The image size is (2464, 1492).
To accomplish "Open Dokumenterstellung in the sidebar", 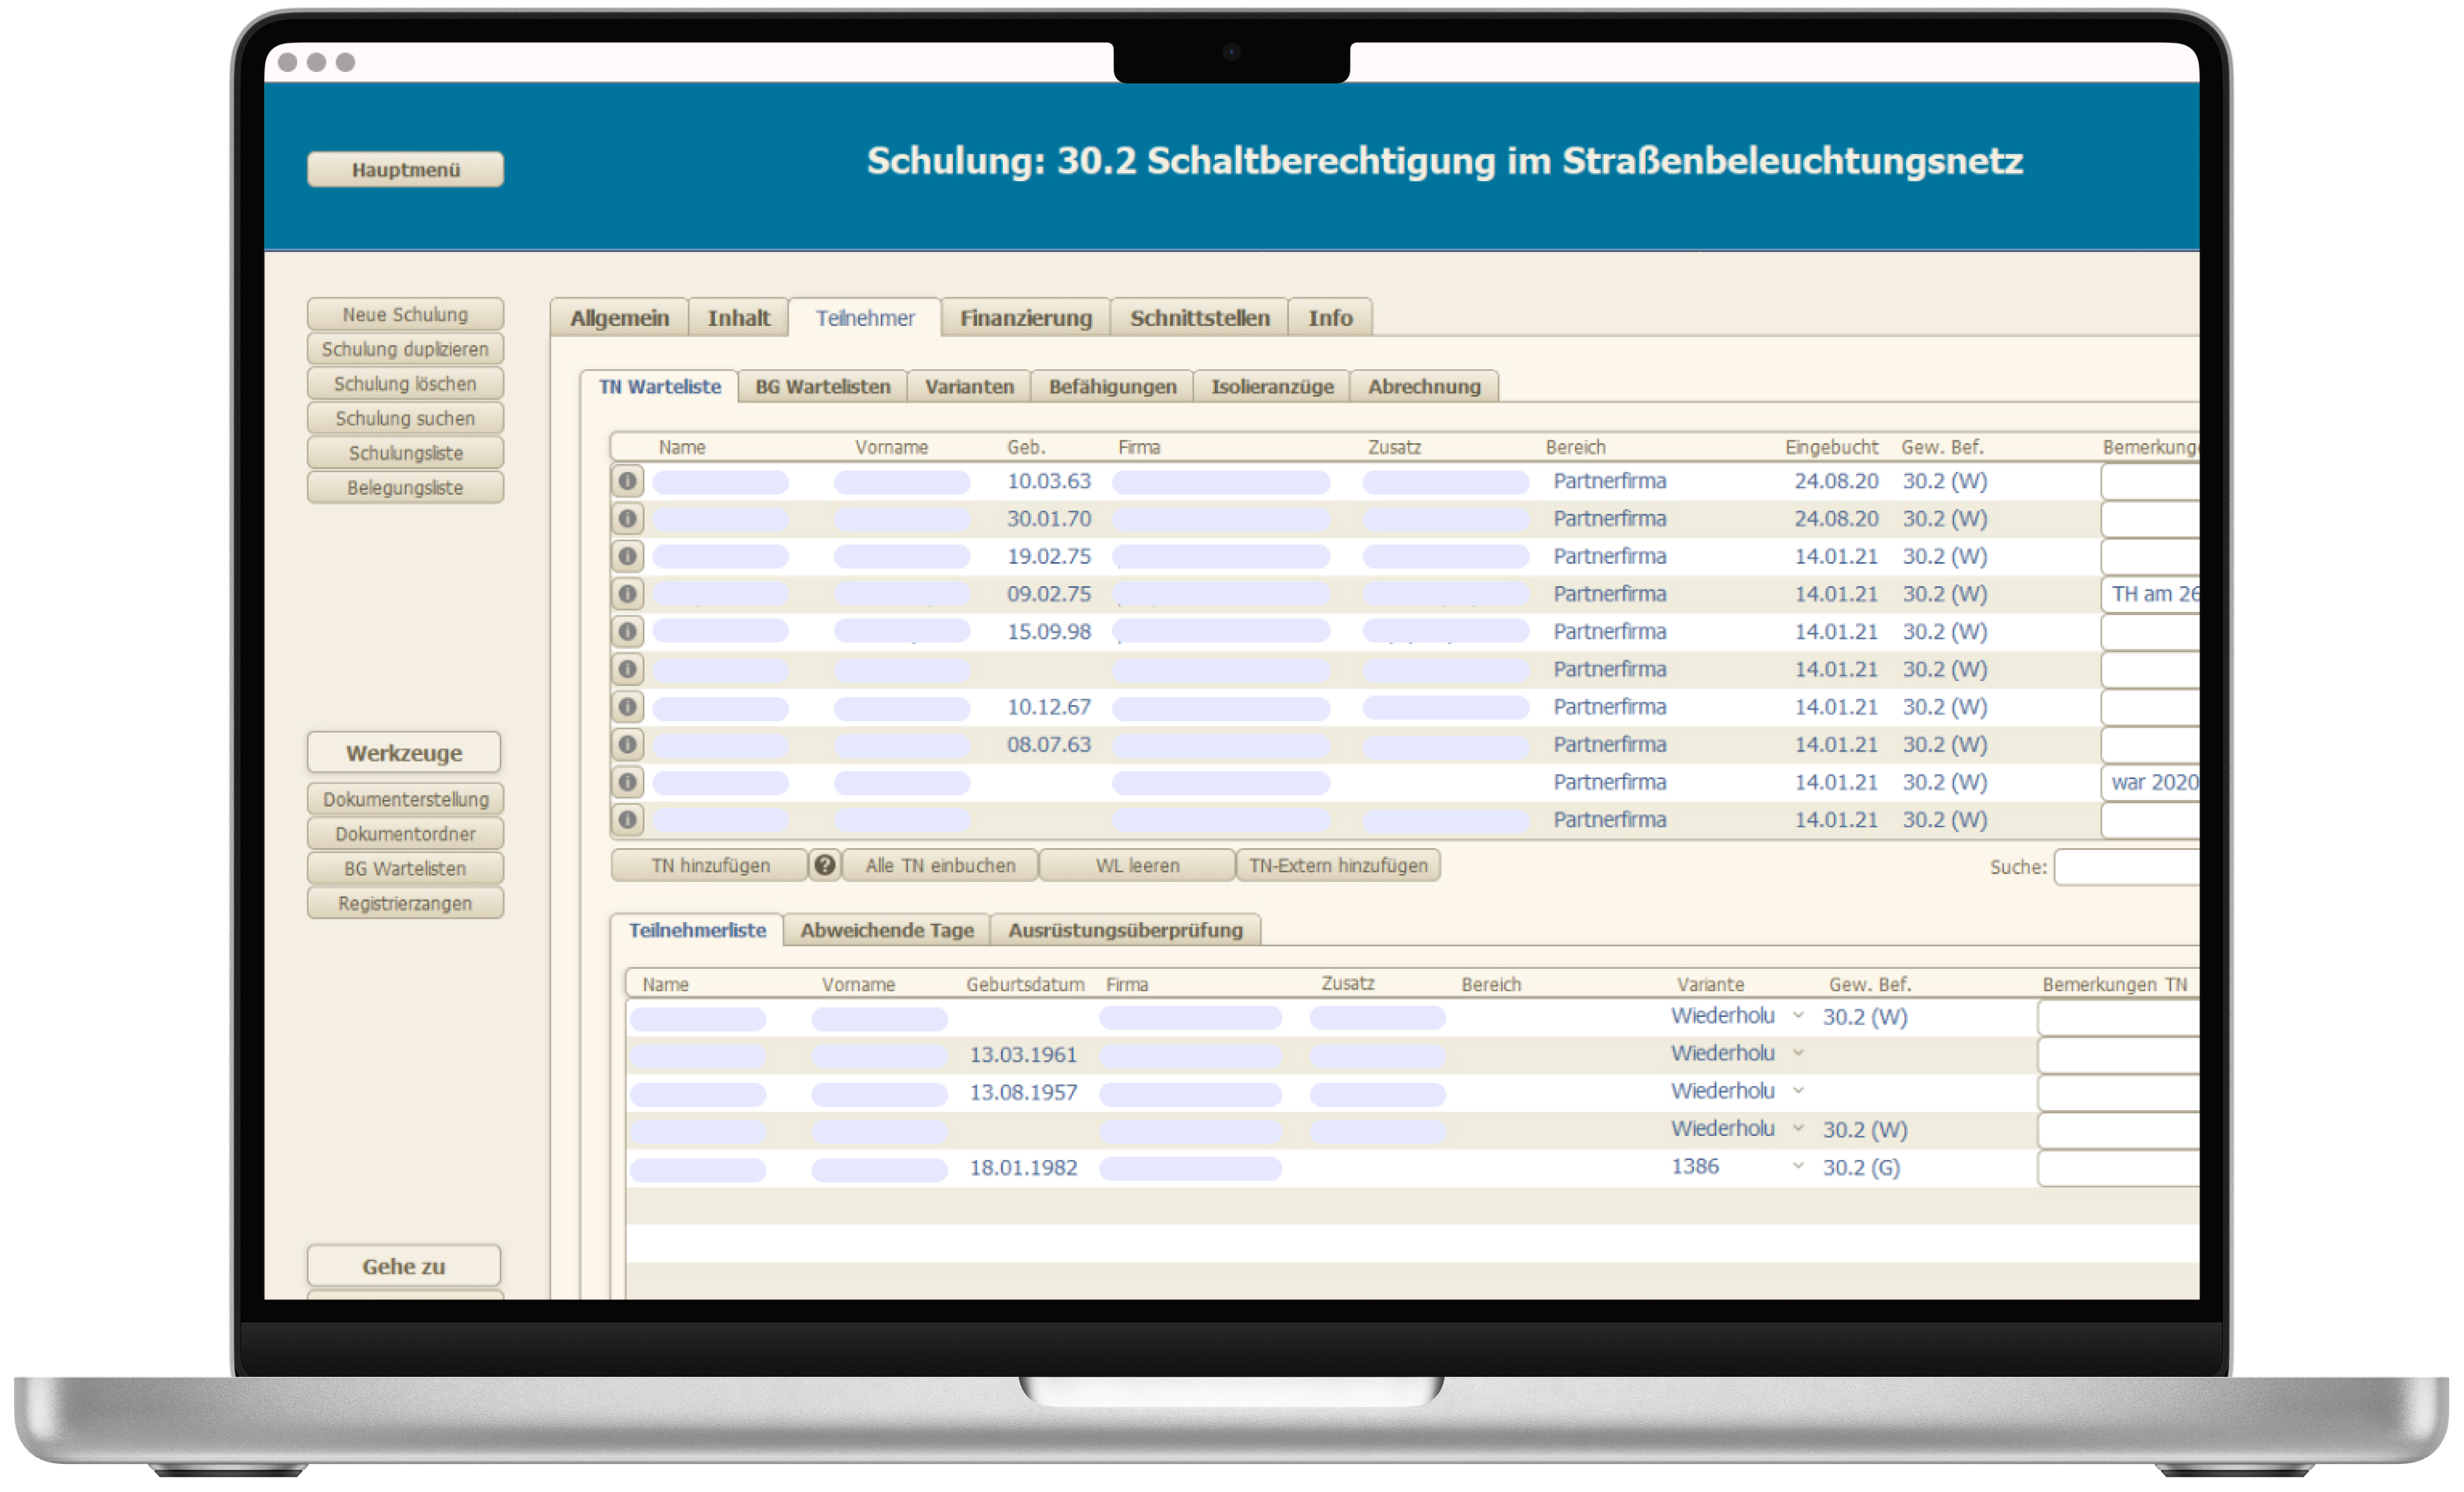I will (x=405, y=799).
